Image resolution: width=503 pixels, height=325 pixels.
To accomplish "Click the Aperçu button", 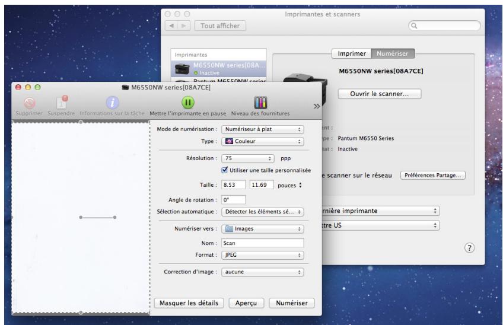I will pos(246,302).
